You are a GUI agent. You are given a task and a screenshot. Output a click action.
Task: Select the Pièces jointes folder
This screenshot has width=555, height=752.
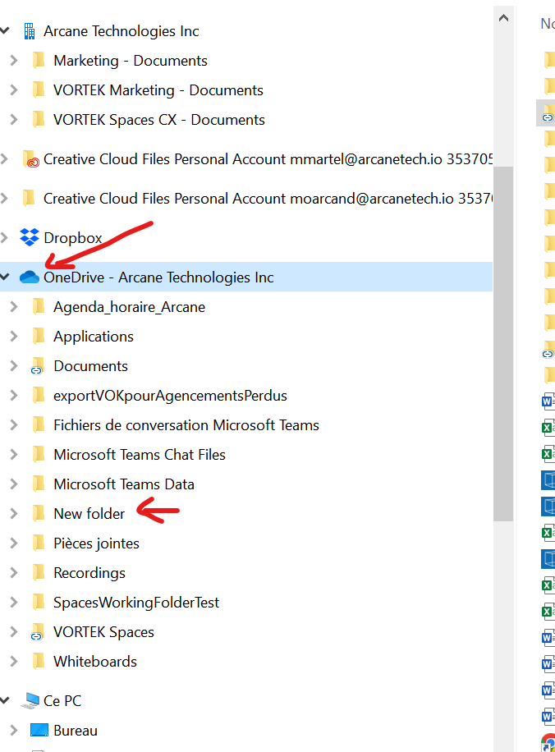(x=96, y=543)
